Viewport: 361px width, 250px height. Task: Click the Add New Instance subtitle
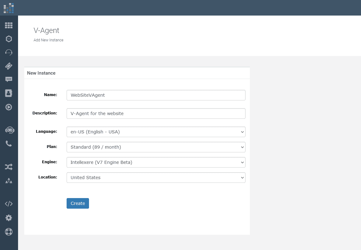pyautogui.click(x=48, y=40)
